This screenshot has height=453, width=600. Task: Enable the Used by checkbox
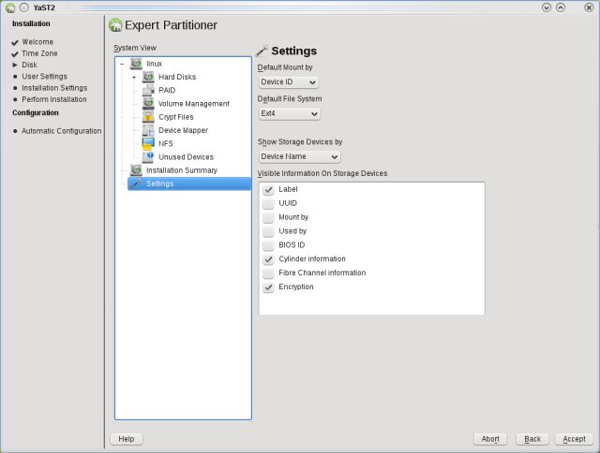(269, 231)
